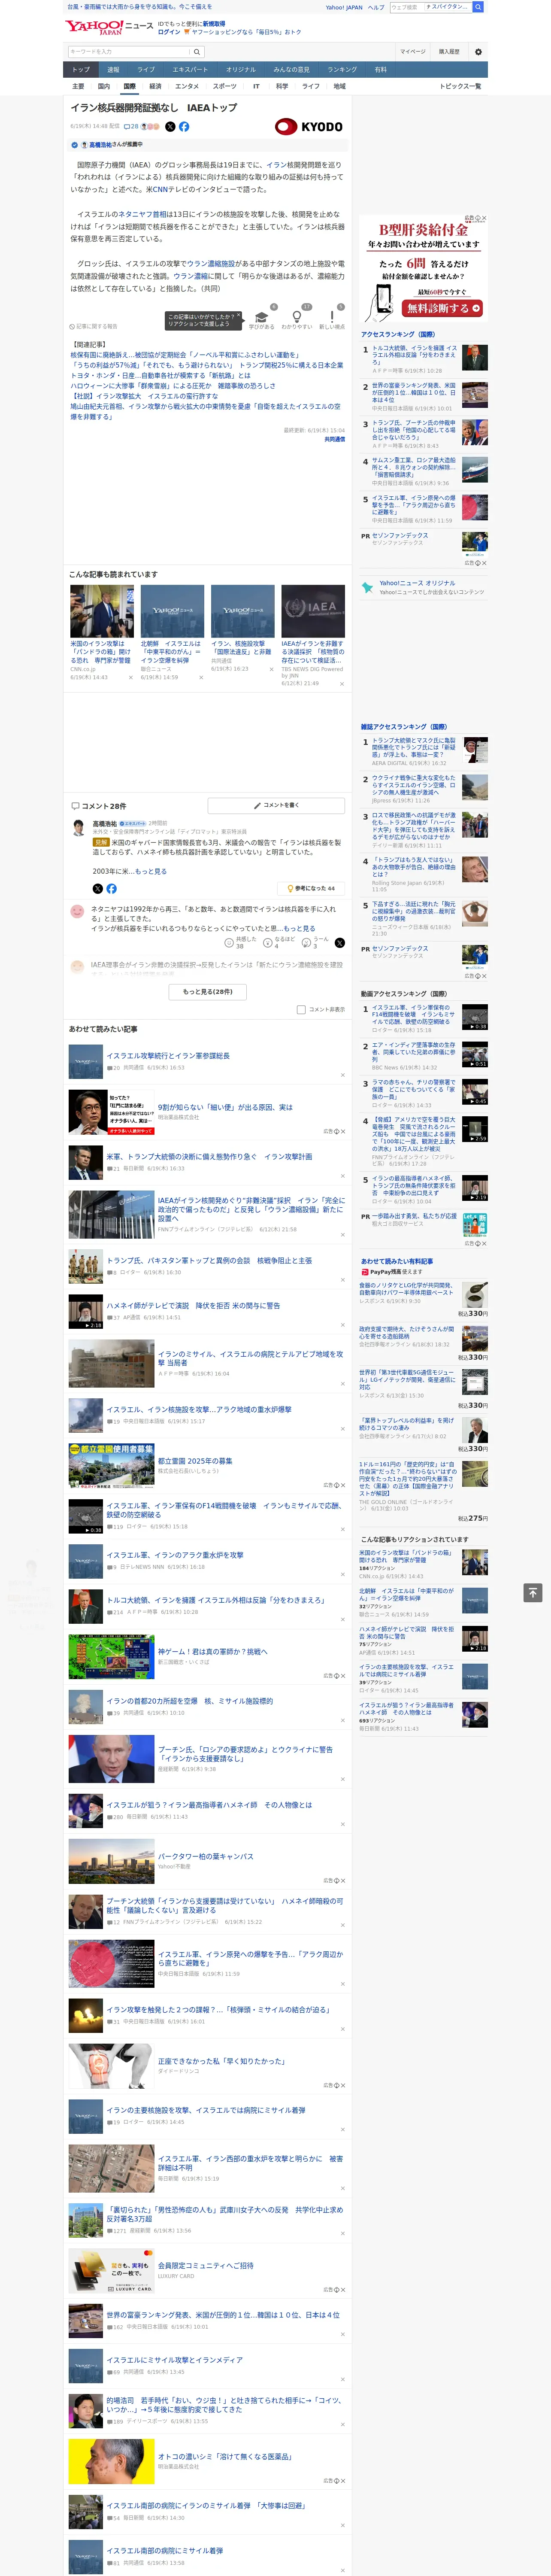Select the ランキング tab
The image size is (551, 2576).
point(342,69)
